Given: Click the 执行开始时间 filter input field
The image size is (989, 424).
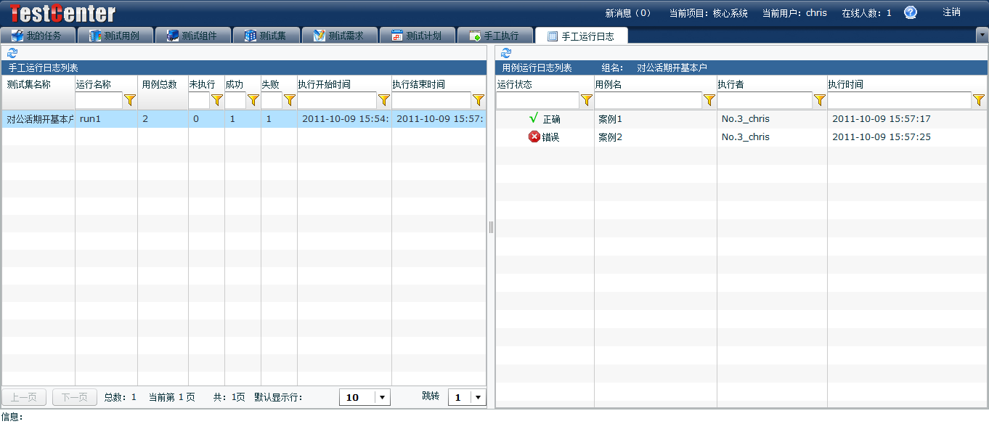Looking at the screenshot, I should (x=337, y=100).
